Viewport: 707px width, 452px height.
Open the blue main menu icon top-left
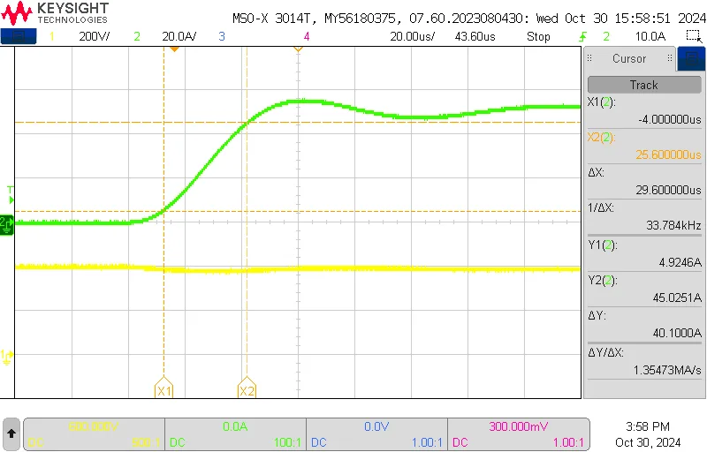click(x=19, y=36)
